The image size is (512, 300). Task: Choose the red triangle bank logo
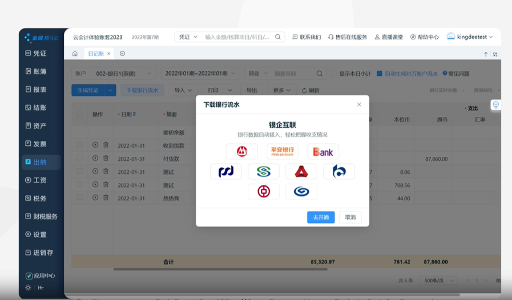click(x=301, y=171)
